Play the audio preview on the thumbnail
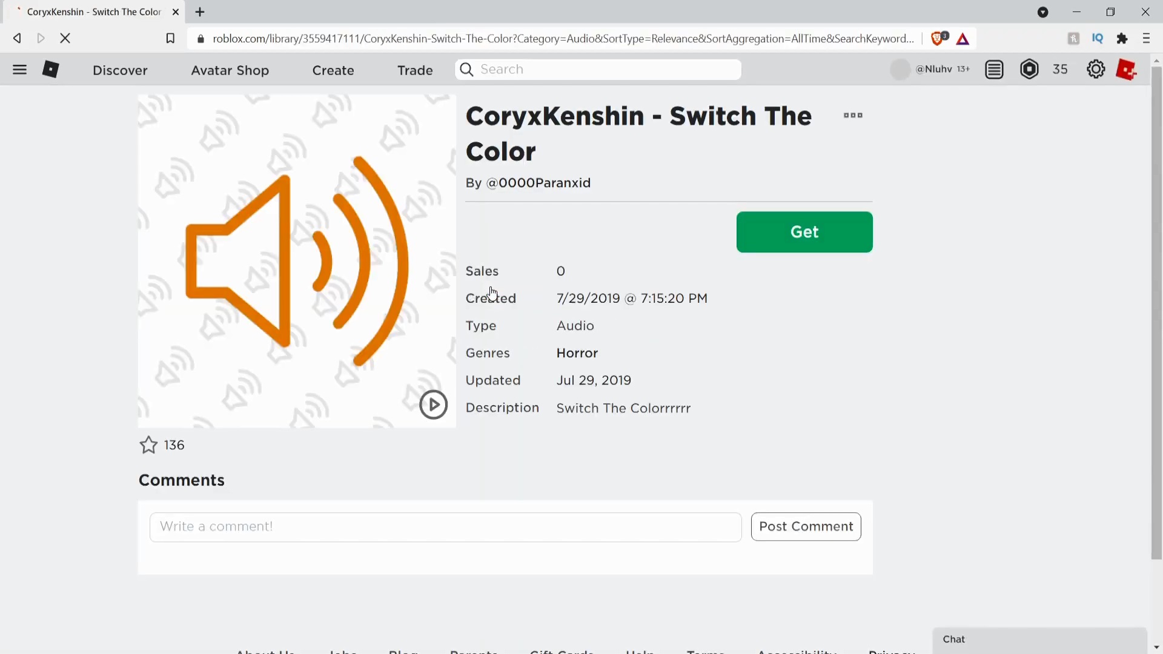Screen dimensions: 1163x654 coord(434,405)
